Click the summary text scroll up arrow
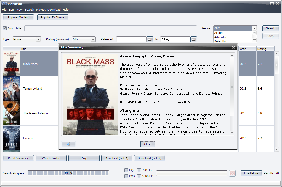 pos(232,55)
